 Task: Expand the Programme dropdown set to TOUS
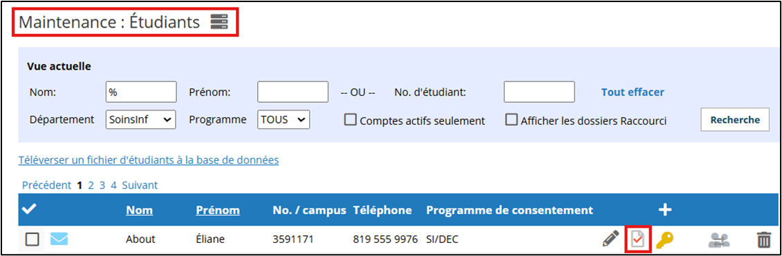coord(283,119)
